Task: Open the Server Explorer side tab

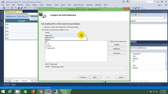Action: pos(2,15)
